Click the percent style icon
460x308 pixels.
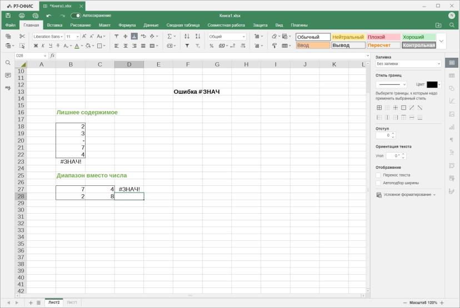(x=212, y=46)
